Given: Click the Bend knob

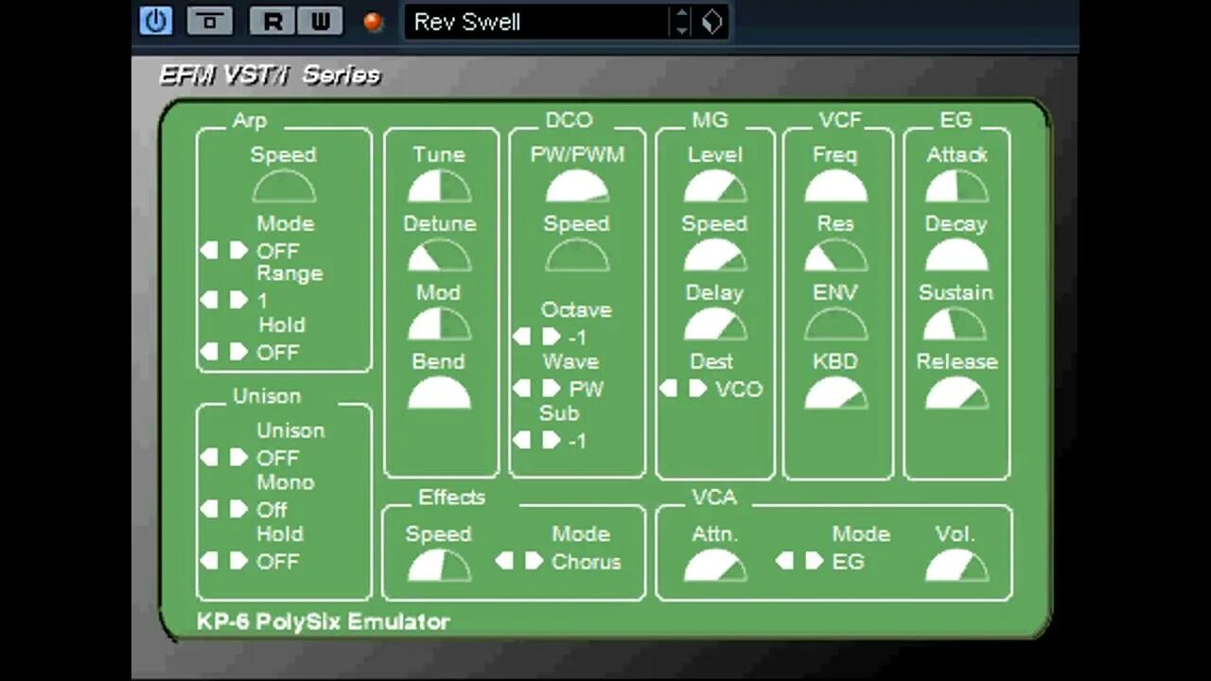Looking at the screenshot, I should (439, 393).
